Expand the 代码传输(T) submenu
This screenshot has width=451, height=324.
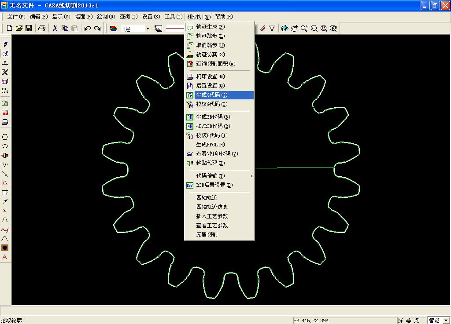[x=219, y=176]
